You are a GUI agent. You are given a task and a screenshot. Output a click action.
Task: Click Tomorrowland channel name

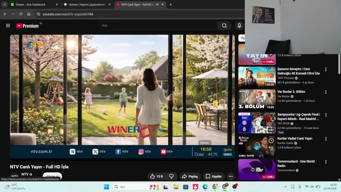click(x=286, y=170)
